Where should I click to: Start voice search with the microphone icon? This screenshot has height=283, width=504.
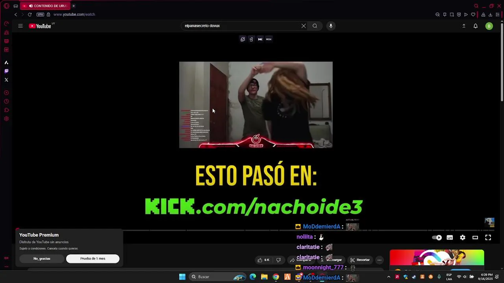(x=331, y=26)
